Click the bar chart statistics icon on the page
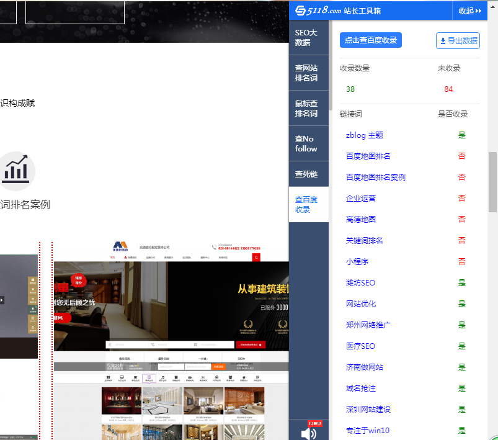This screenshot has width=498, height=440. pos(17,171)
